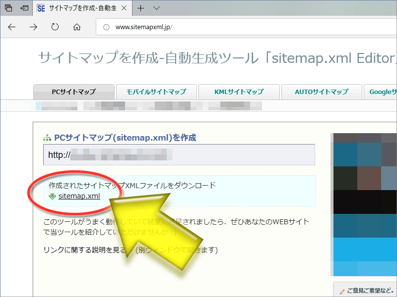Show site info icon in address bar
This screenshot has height=297, width=397.
106,27
